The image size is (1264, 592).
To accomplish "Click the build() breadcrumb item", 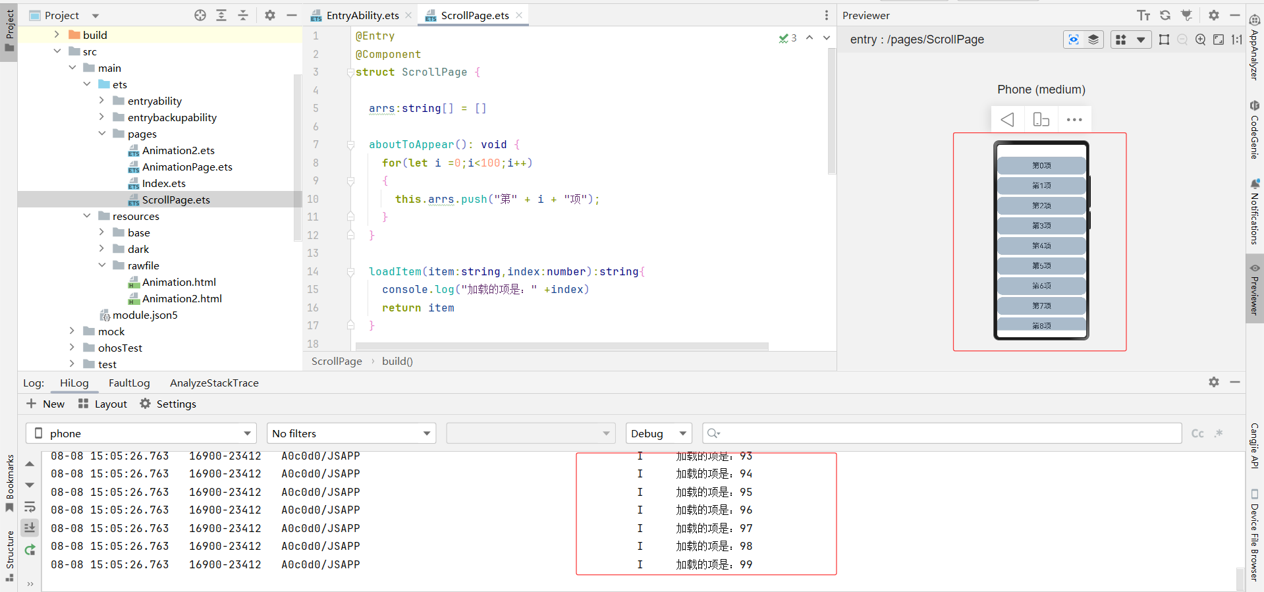I will 397,361.
